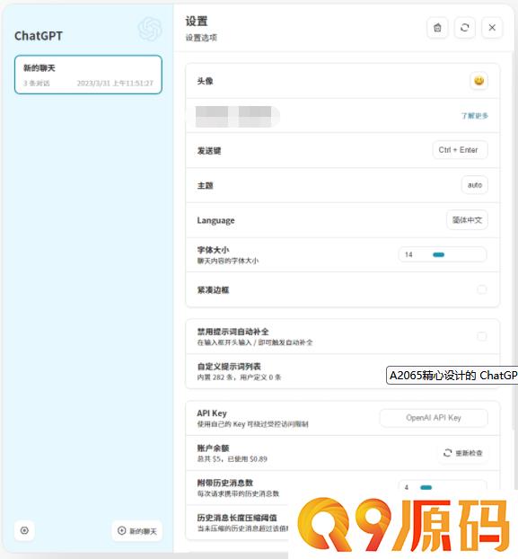Change the avatar emoji

tap(478, 81)
